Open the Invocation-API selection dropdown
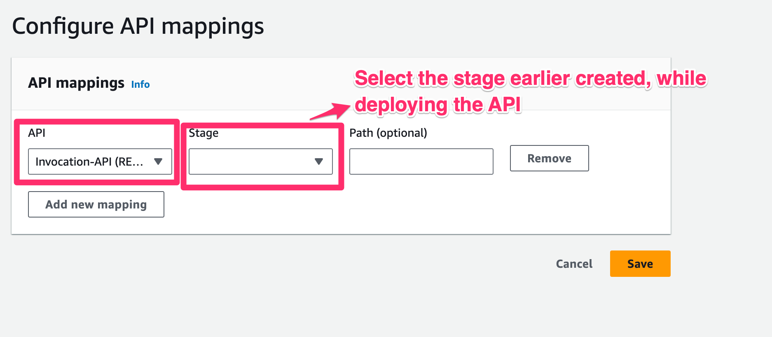The height and width of the screenshot is (337, 772). [x=100, y=161]
